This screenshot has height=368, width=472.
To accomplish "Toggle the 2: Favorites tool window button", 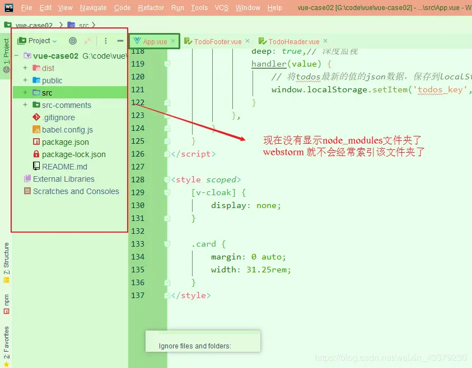I will pyautogui.click(x=6, y=347).
